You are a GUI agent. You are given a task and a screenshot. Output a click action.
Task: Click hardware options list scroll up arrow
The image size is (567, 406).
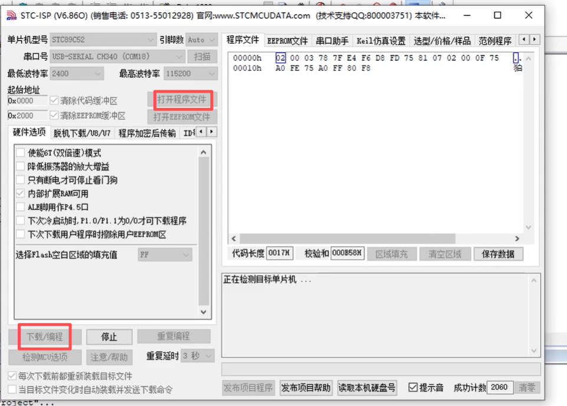pyautogui.click(x=204, y=152)
